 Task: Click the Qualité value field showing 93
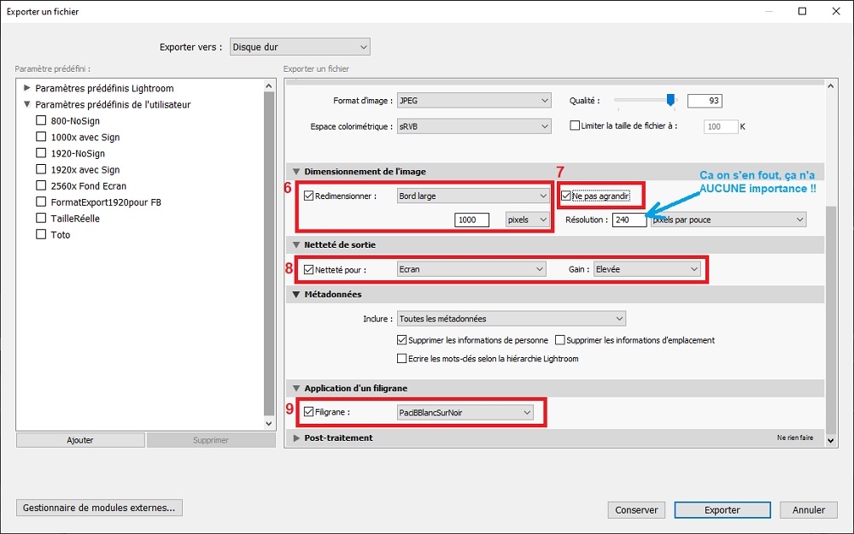pos(705,101)
